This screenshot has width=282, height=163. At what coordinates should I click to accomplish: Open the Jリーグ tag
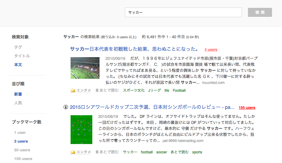[x=154, y=91]
